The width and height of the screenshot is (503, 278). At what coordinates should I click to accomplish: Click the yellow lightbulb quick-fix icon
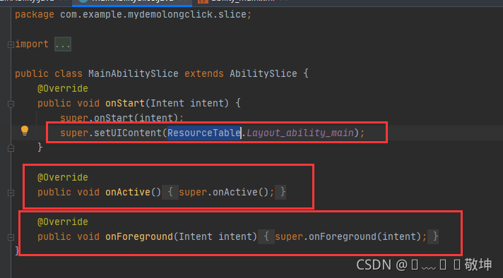[25, 131]
